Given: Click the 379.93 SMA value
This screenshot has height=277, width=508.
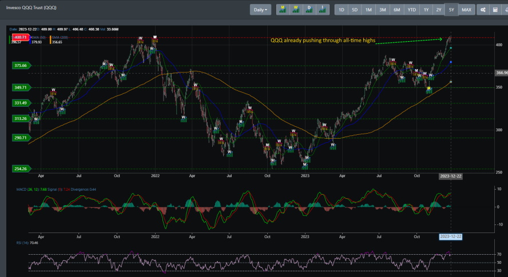Looking at the screenshot, I should click(x=37, y=42).
